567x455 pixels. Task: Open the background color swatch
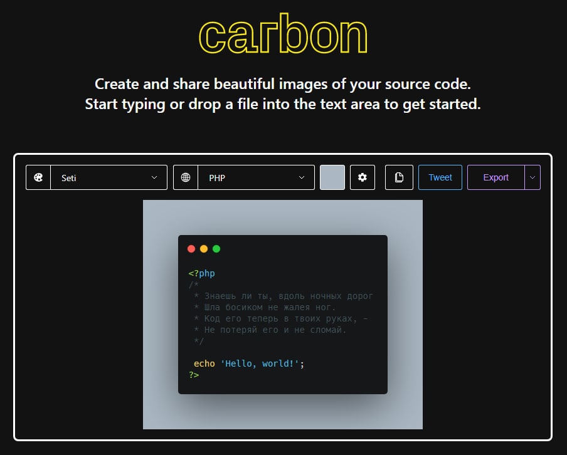click(x=332, y=177)
